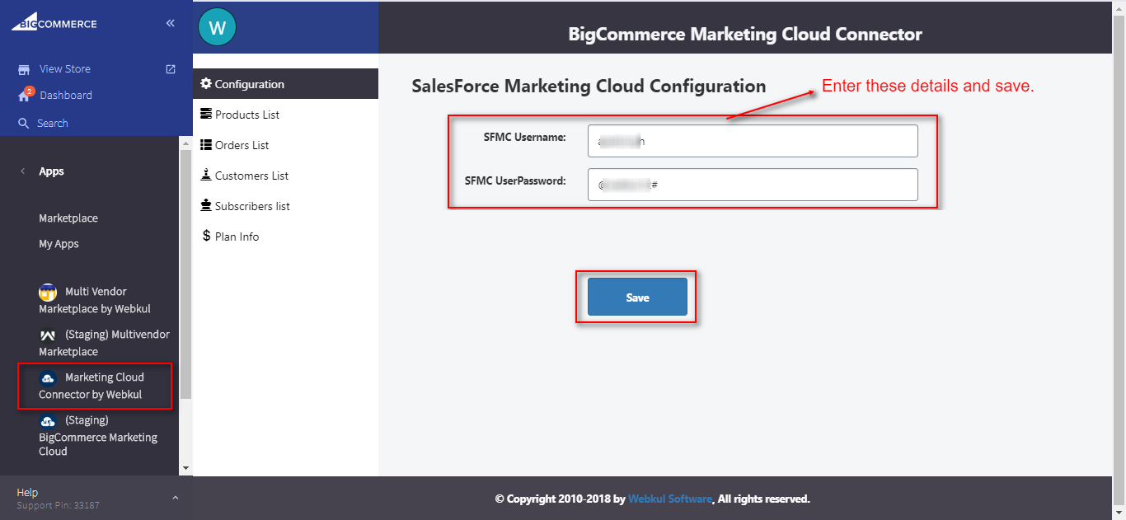This screenshot has height=520, width=1126.
Task: Click the Search magnifier icon
Action: point(24,124)
